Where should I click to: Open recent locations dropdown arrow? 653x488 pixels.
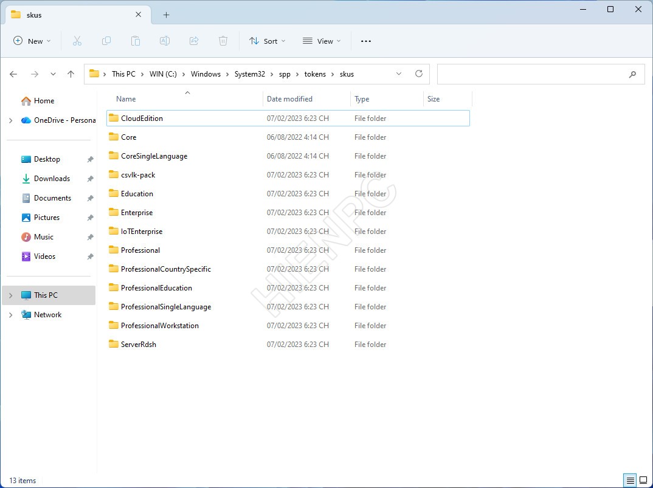[53, 74]
